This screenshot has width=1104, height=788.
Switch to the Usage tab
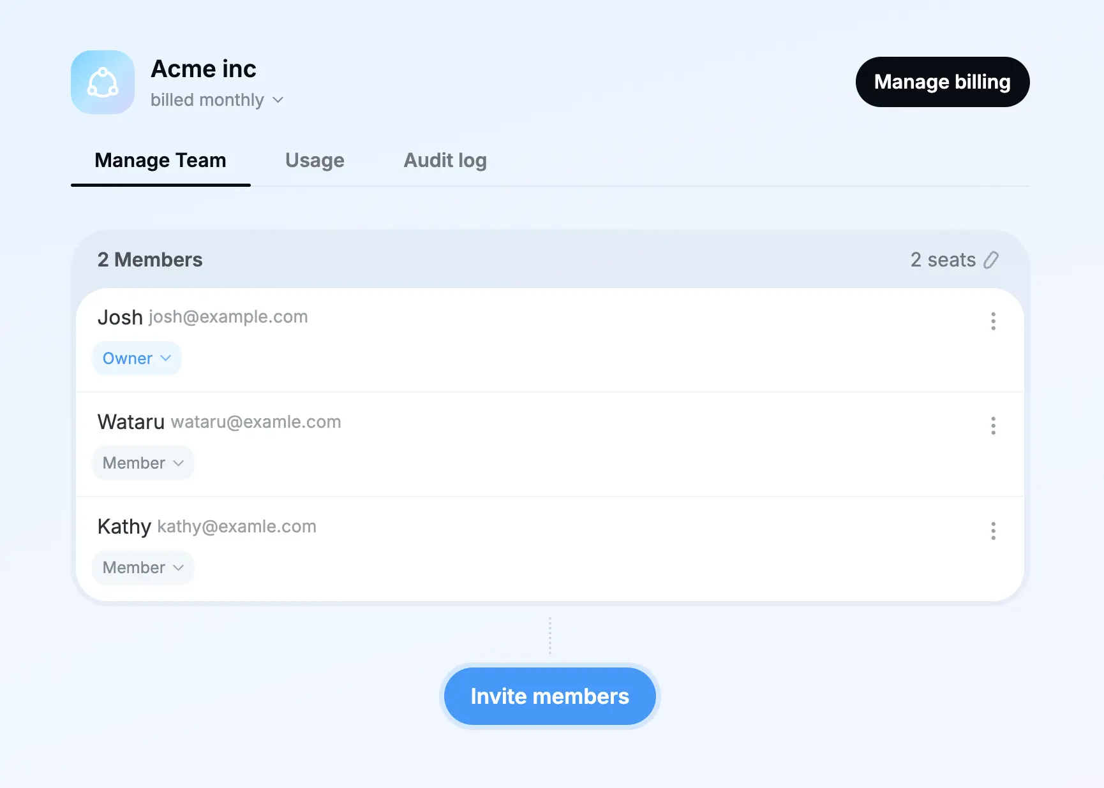click(315, 161)
